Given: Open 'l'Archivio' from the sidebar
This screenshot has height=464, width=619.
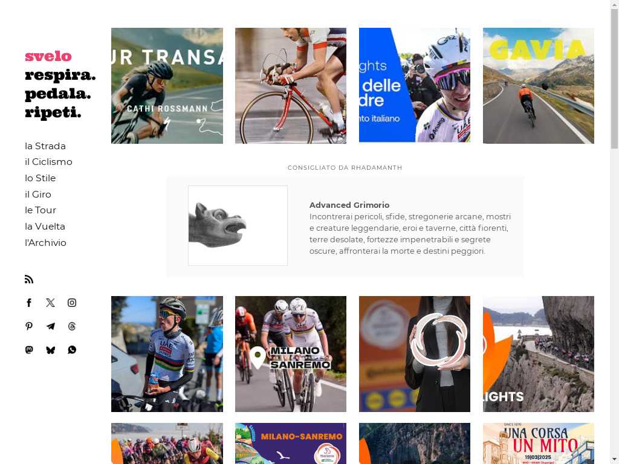Looking at the screenshot, I should [45, 243].
